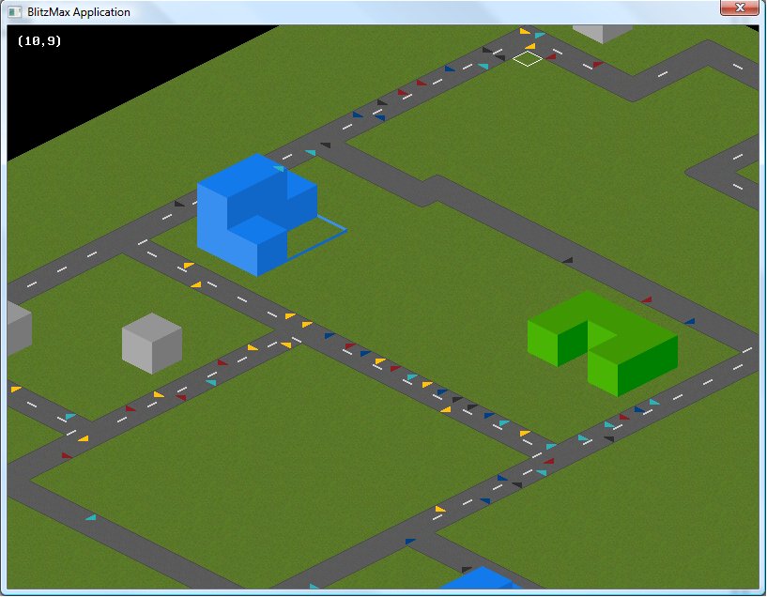Select the green L-shaped building
Screen dimensions: 767x597
603,344
